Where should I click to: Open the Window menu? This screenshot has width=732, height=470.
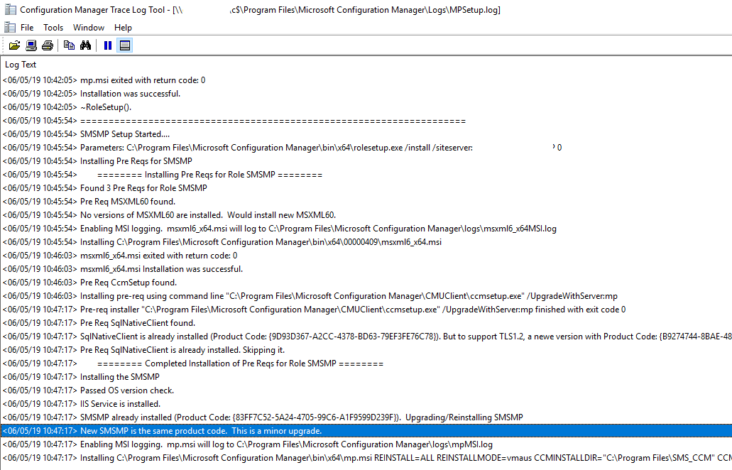point(89,28)
